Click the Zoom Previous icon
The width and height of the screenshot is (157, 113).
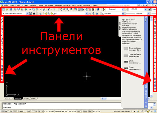[71, 9]
